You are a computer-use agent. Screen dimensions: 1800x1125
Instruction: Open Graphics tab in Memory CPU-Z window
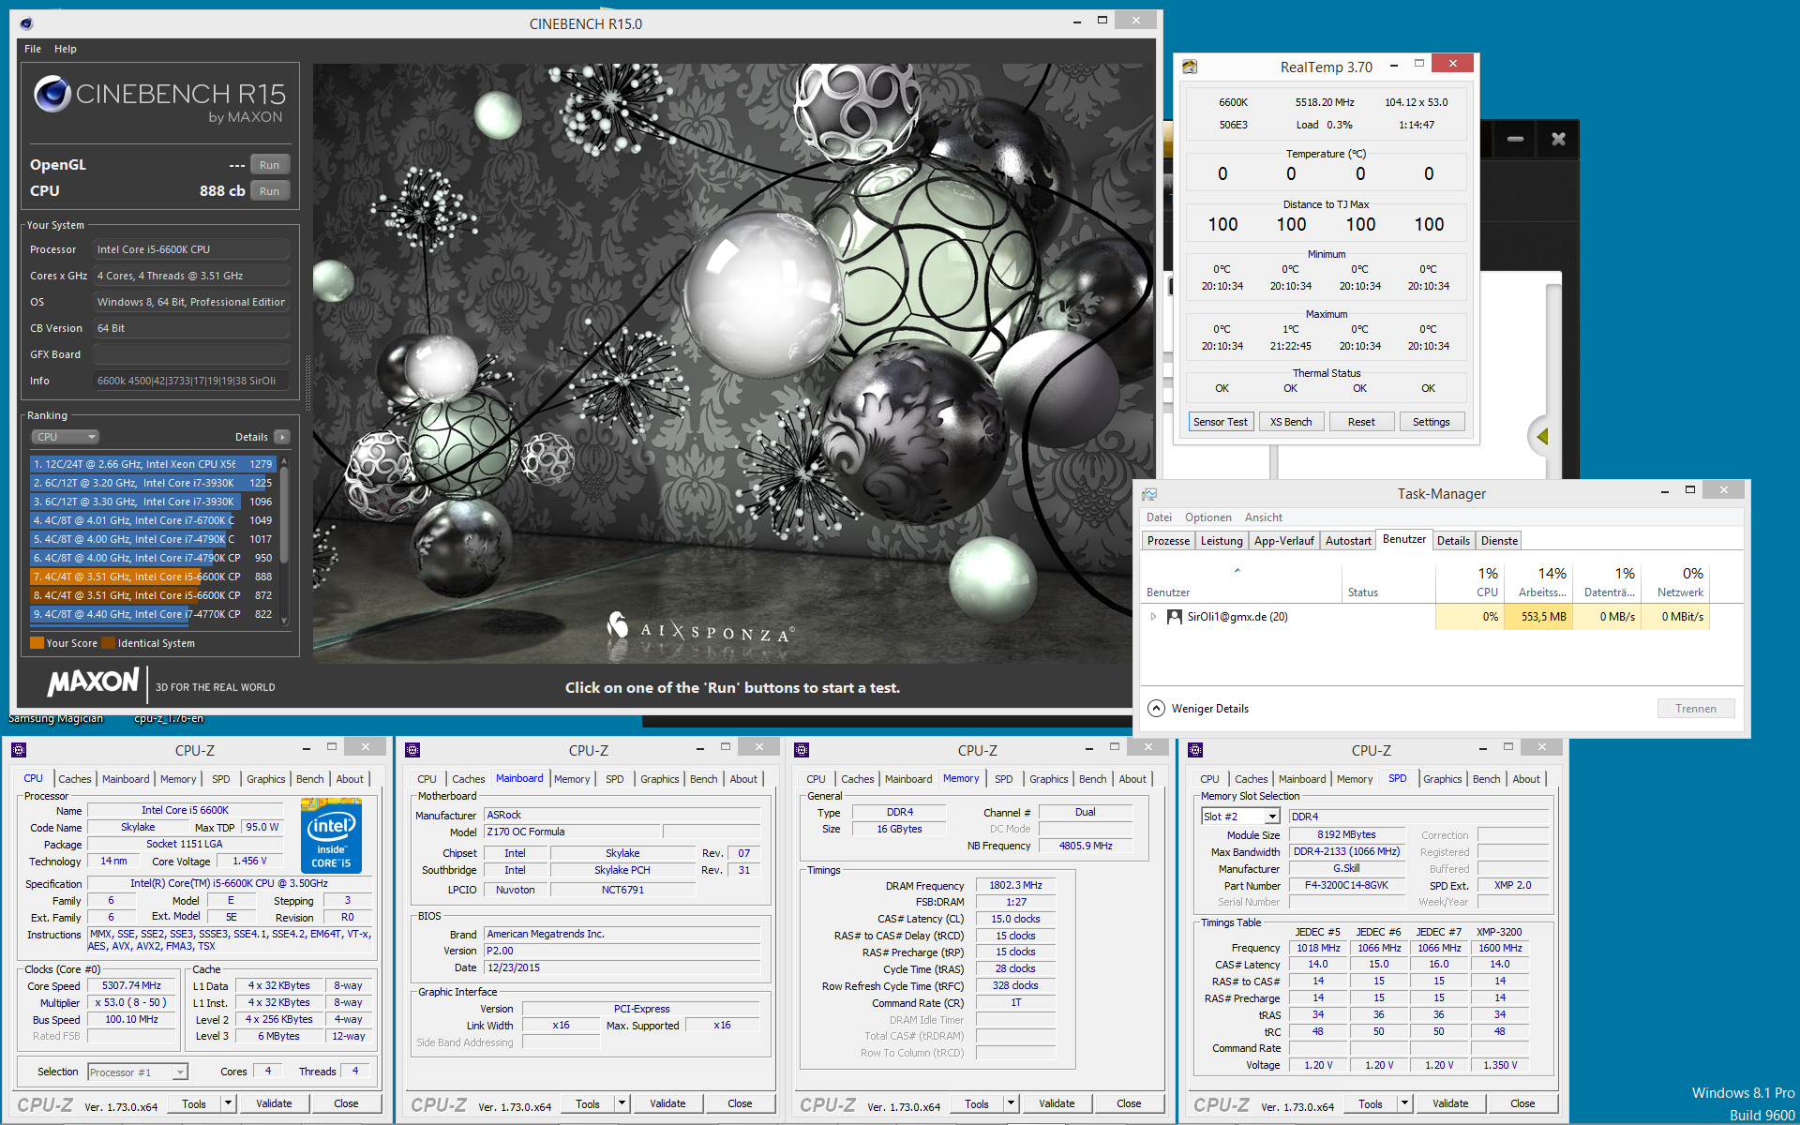(x=1048, y=779)
